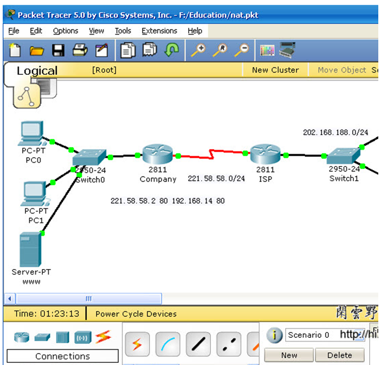Open the Edit menu

36,31
